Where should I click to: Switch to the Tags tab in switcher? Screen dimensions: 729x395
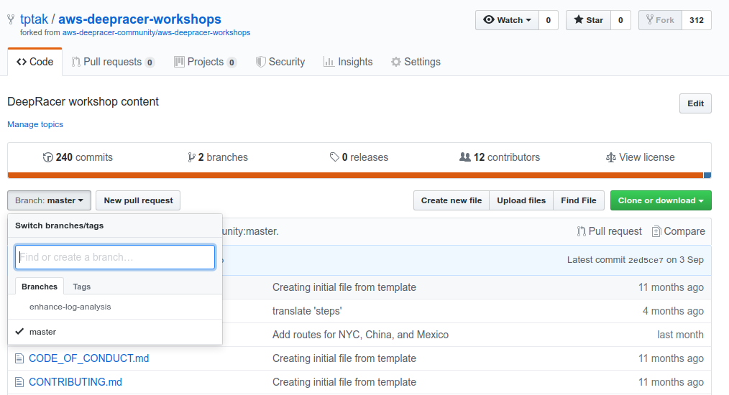coord(81,287)
